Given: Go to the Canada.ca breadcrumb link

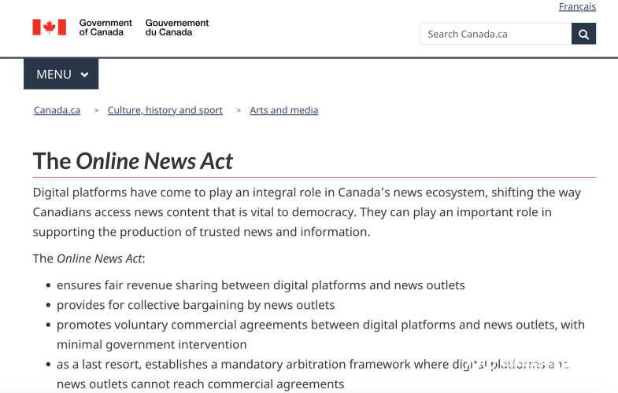Looking at the screenshot, I should [x=57, y=110].
